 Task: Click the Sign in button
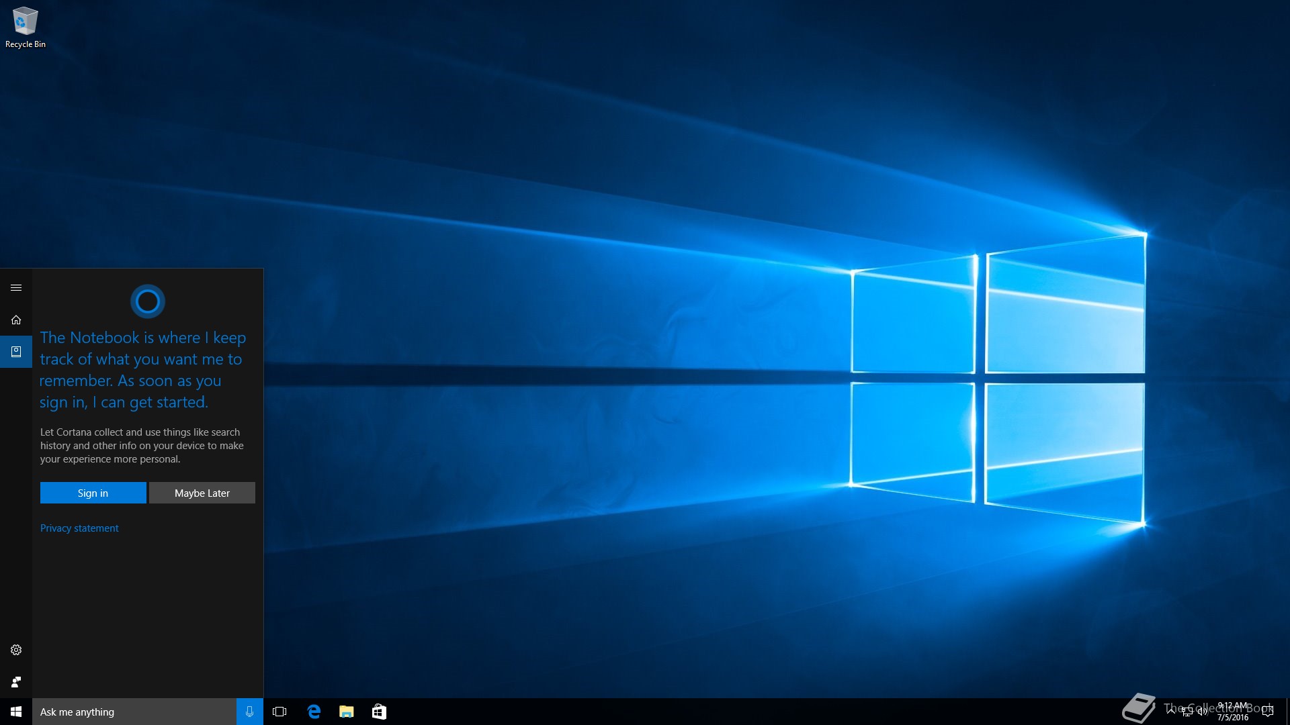point(93,493)
